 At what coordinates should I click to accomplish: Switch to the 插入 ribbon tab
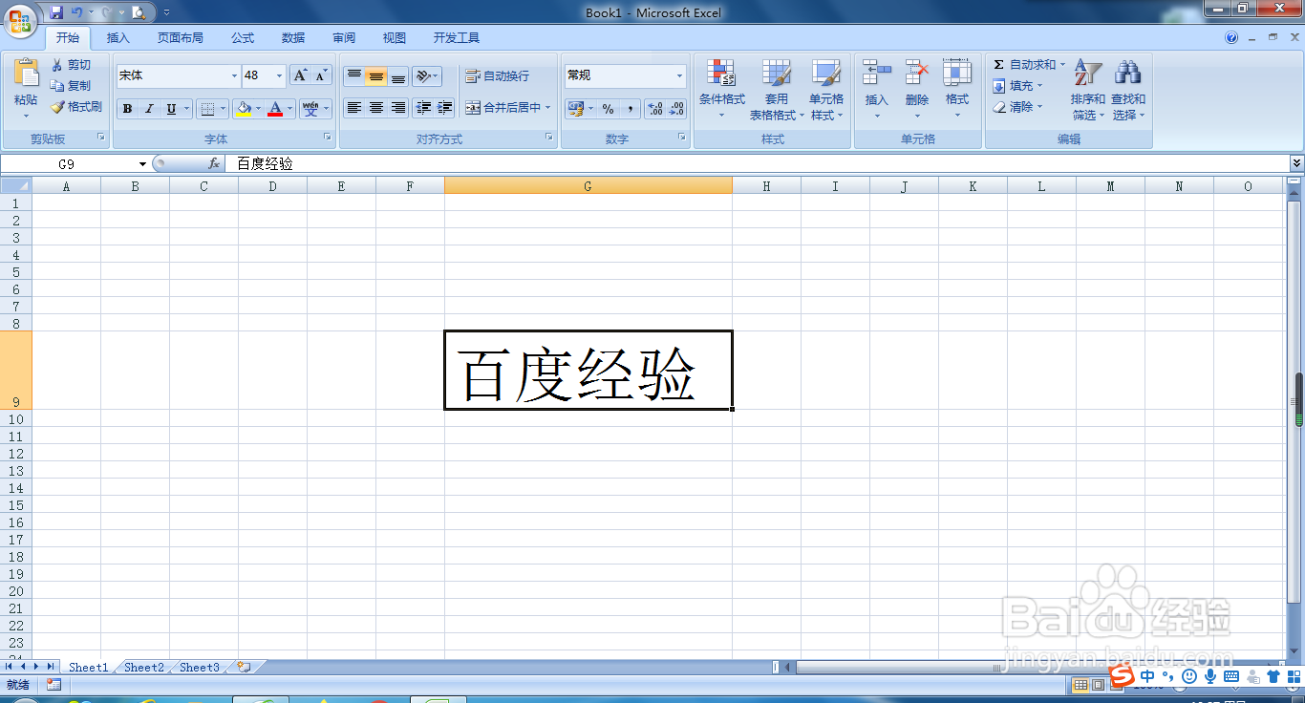(118, 38)
